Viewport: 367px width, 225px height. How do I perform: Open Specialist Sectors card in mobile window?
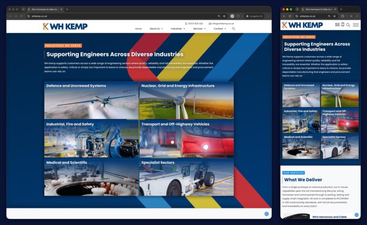point(340,146)
